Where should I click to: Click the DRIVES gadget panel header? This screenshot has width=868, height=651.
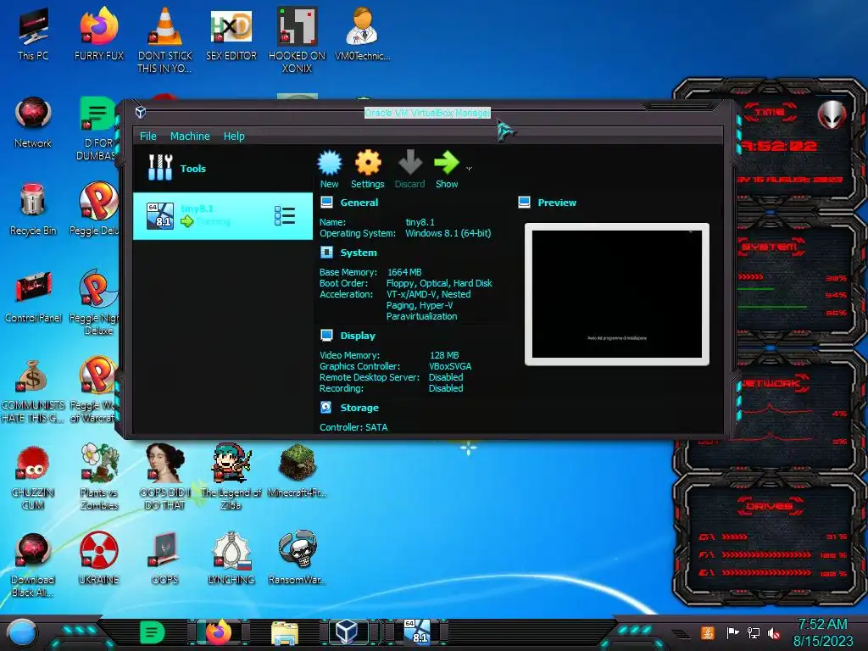click(770, 506)
